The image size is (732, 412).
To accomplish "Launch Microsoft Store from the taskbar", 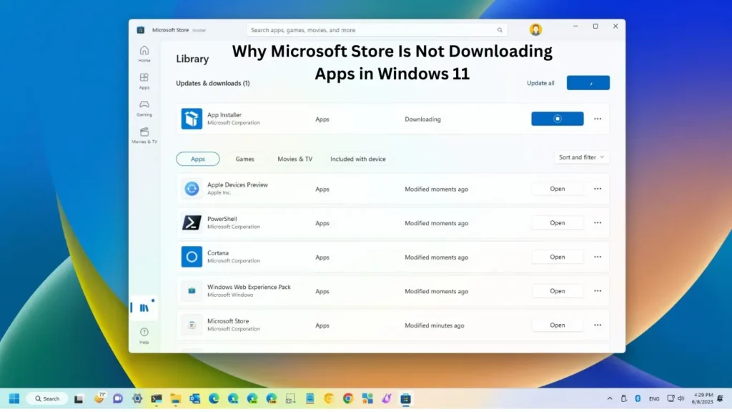I will click(406, 398).
